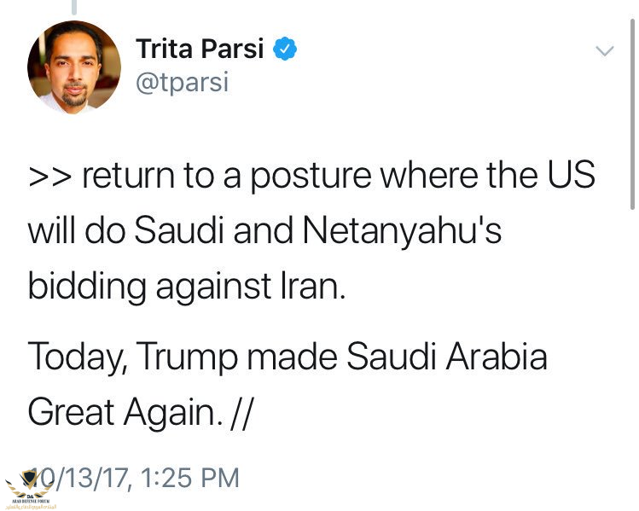Open the Trita Parsi display name
Image resolution: width=639 pixels, height=511 pixels.
tap(200, 49)
